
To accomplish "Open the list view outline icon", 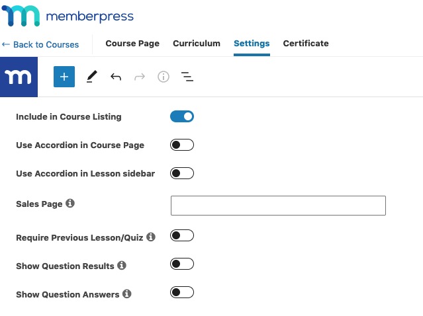I will tap(187, 77).
